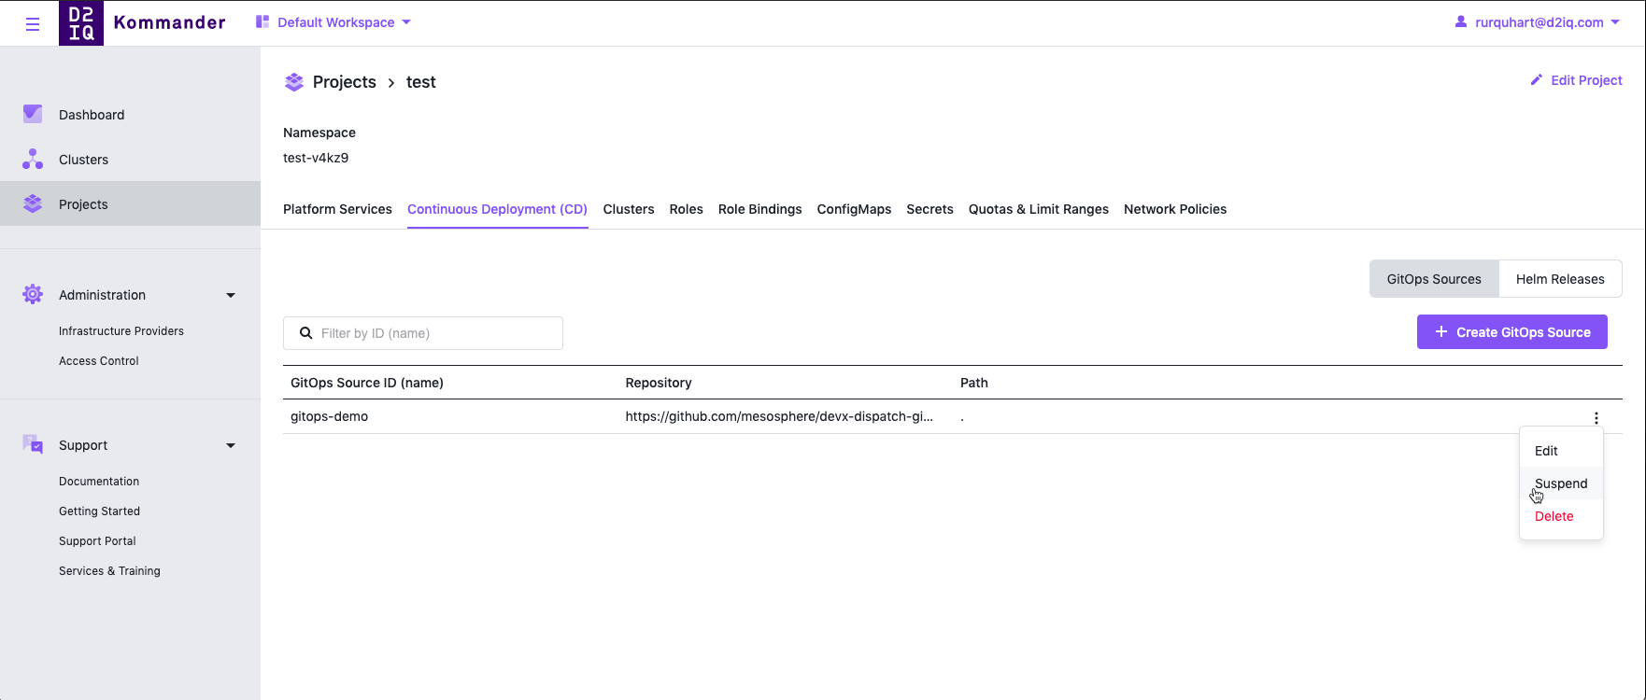Click the test-v4kz9 namespace value
1646x700 pixels.
click(316, 158)
